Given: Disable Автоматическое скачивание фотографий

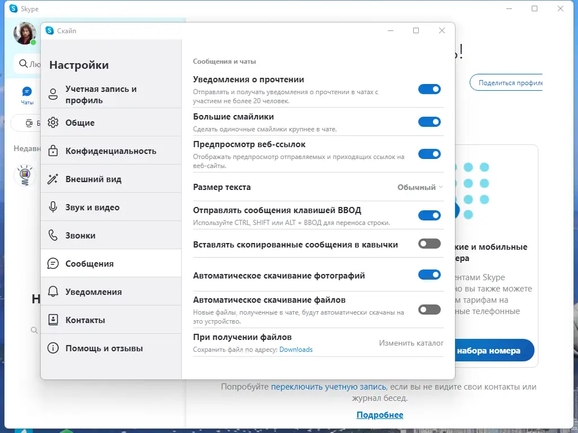Looking at the screenshot, I should [430, 275].
